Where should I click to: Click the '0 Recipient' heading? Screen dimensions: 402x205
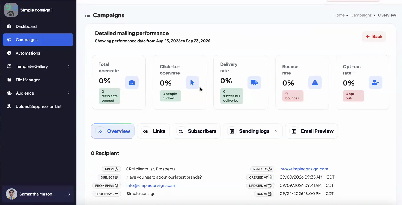pyautogui.click(x=105, y=153)
